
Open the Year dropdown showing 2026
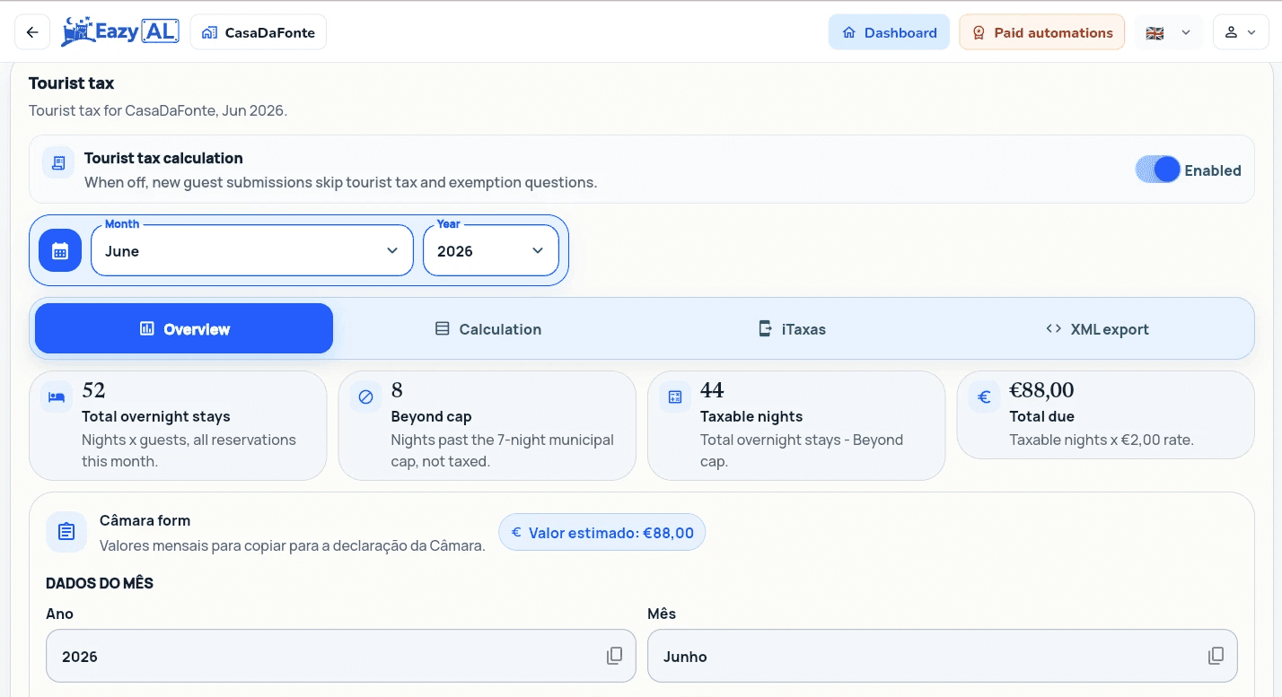(x=491, y=250)
